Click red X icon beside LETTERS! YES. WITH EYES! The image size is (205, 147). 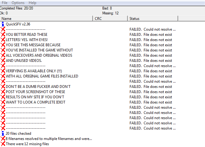pos(3,40)
